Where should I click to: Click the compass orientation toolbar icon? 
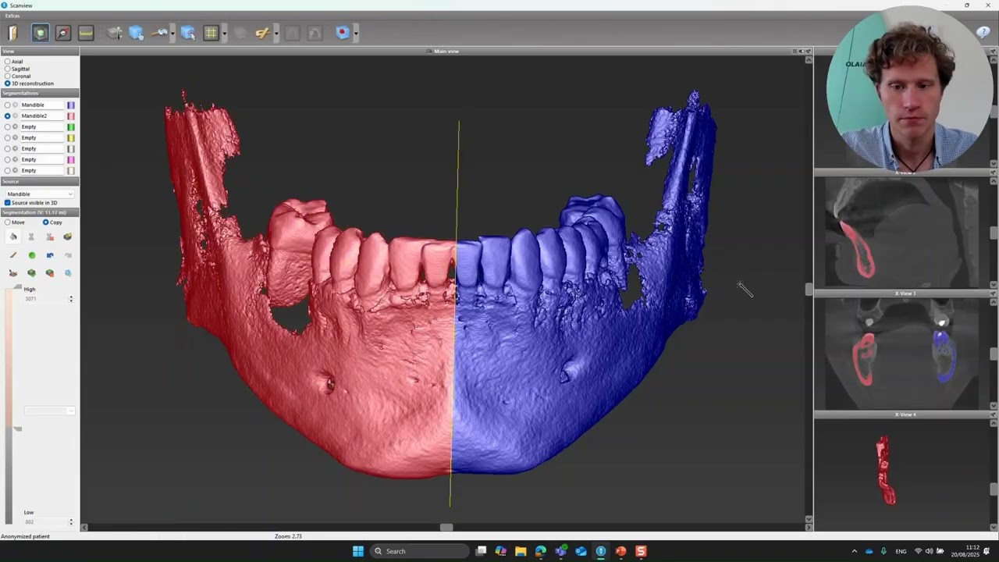coord(63,33)
